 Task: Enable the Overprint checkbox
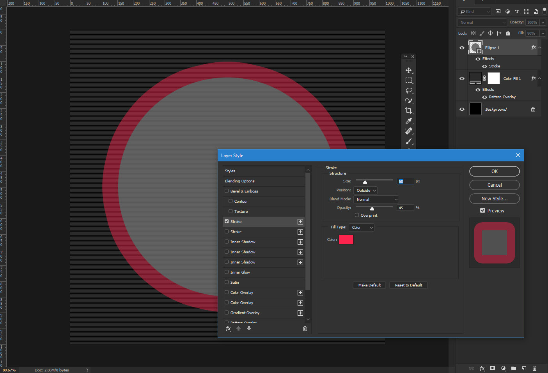(x=356, y=215)
